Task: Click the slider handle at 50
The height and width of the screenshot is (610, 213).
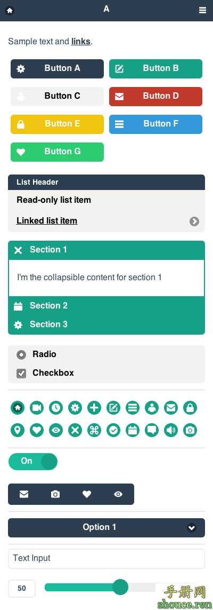Action: (120, 587)
